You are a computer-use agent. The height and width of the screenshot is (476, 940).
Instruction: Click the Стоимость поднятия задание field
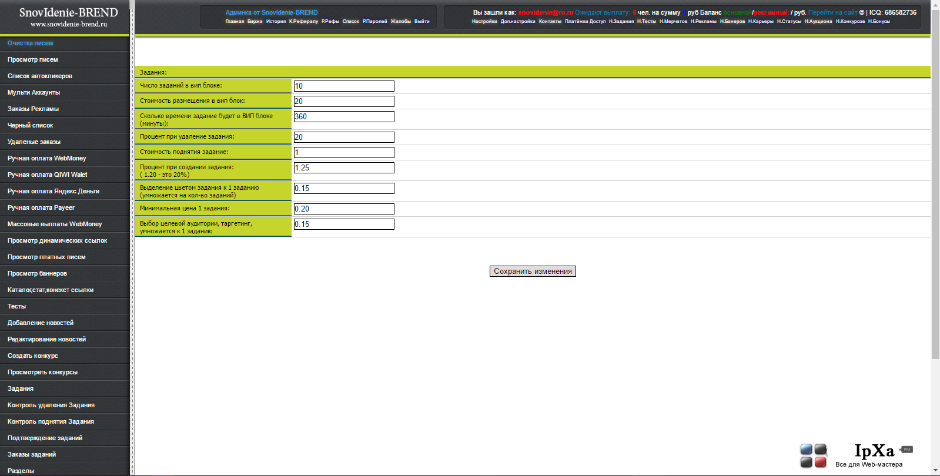(344, 152)
